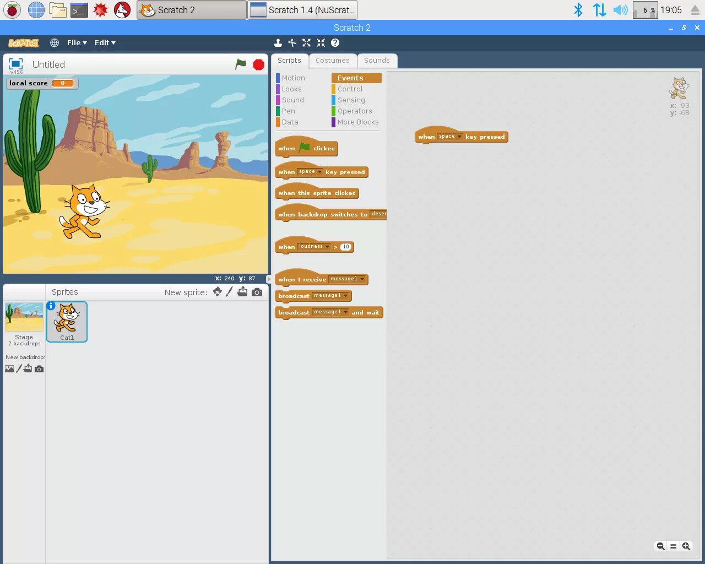
Task: Open message dropdown in plain broadcast block
Action: [331, 295]
